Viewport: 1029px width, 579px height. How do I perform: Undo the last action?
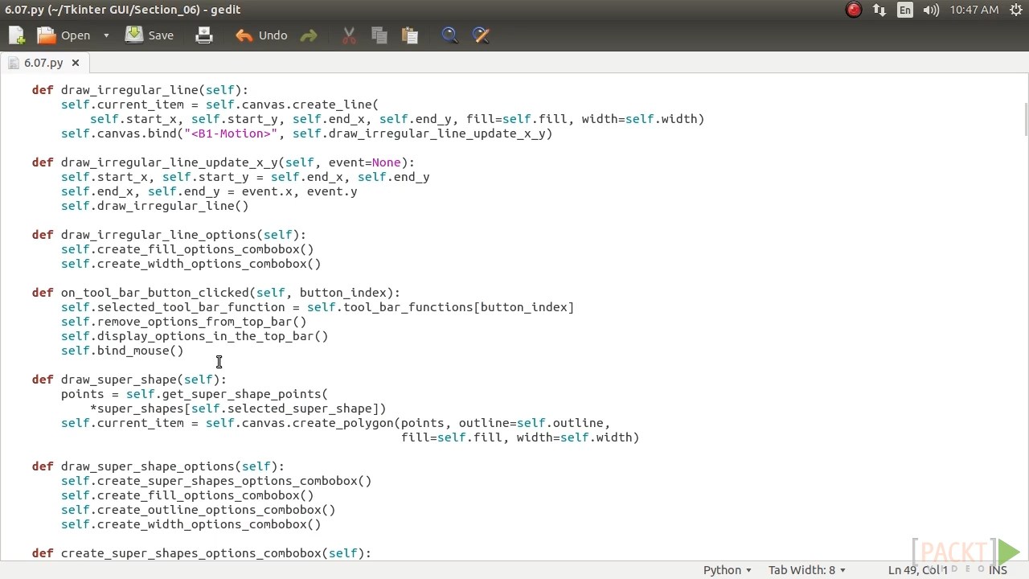(x=261, y=35)
